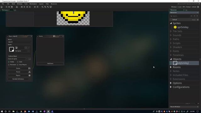The height and width of the screenshot is (113, 201).
Task: Click the Parent button
Action: [18, 72]
